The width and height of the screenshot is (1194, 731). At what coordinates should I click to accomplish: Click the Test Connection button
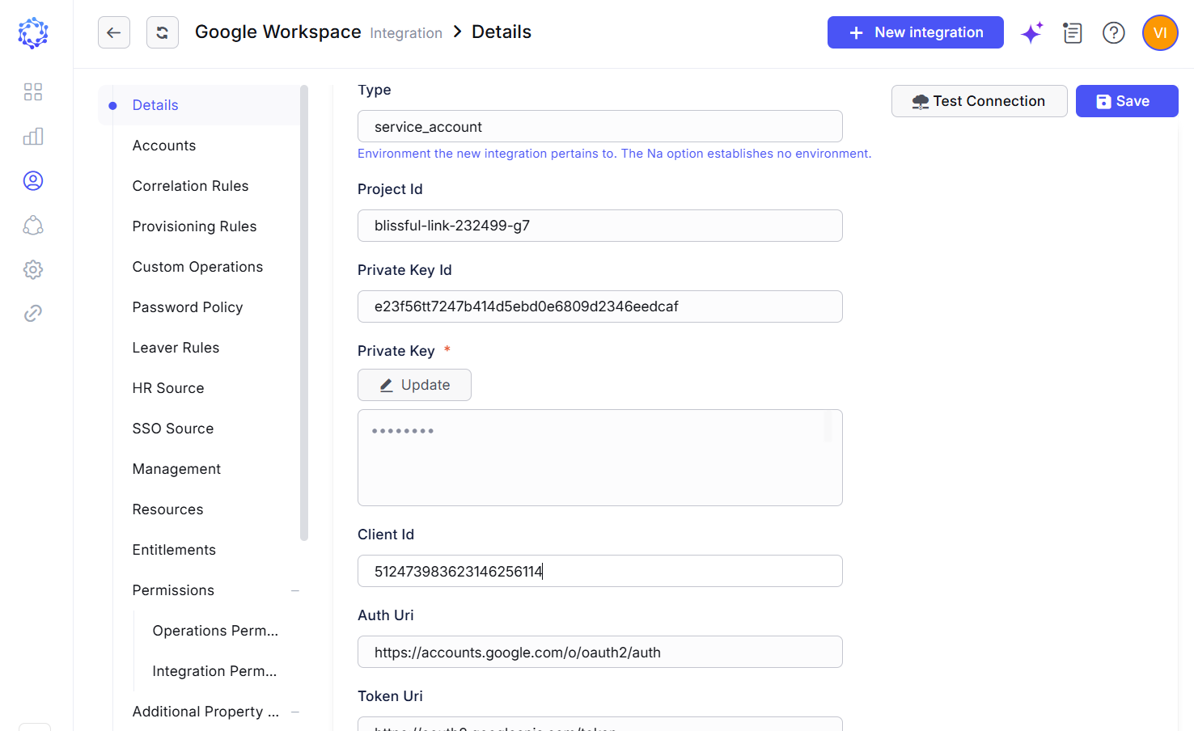tap(980, 101)
